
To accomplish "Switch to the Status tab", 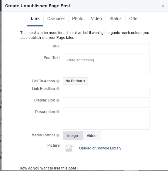I will point(116,19).
